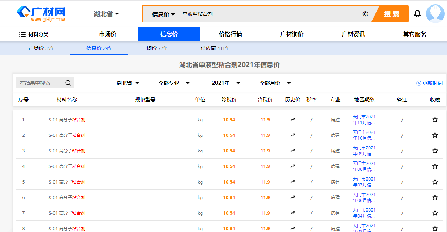View history price trend for row 5
Viewport: 447px width, 232px height.
[x=293, y=182]
